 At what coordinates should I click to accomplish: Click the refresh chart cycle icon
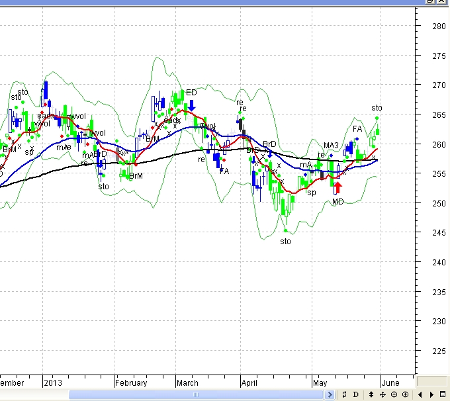pyautogui.click(x=344, y=394)
